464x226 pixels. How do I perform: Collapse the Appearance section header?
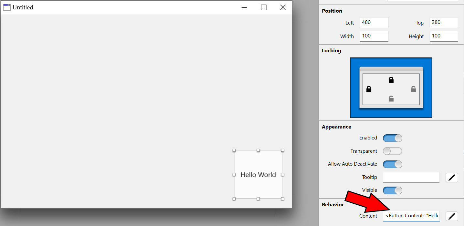click(x=336, y=127)
